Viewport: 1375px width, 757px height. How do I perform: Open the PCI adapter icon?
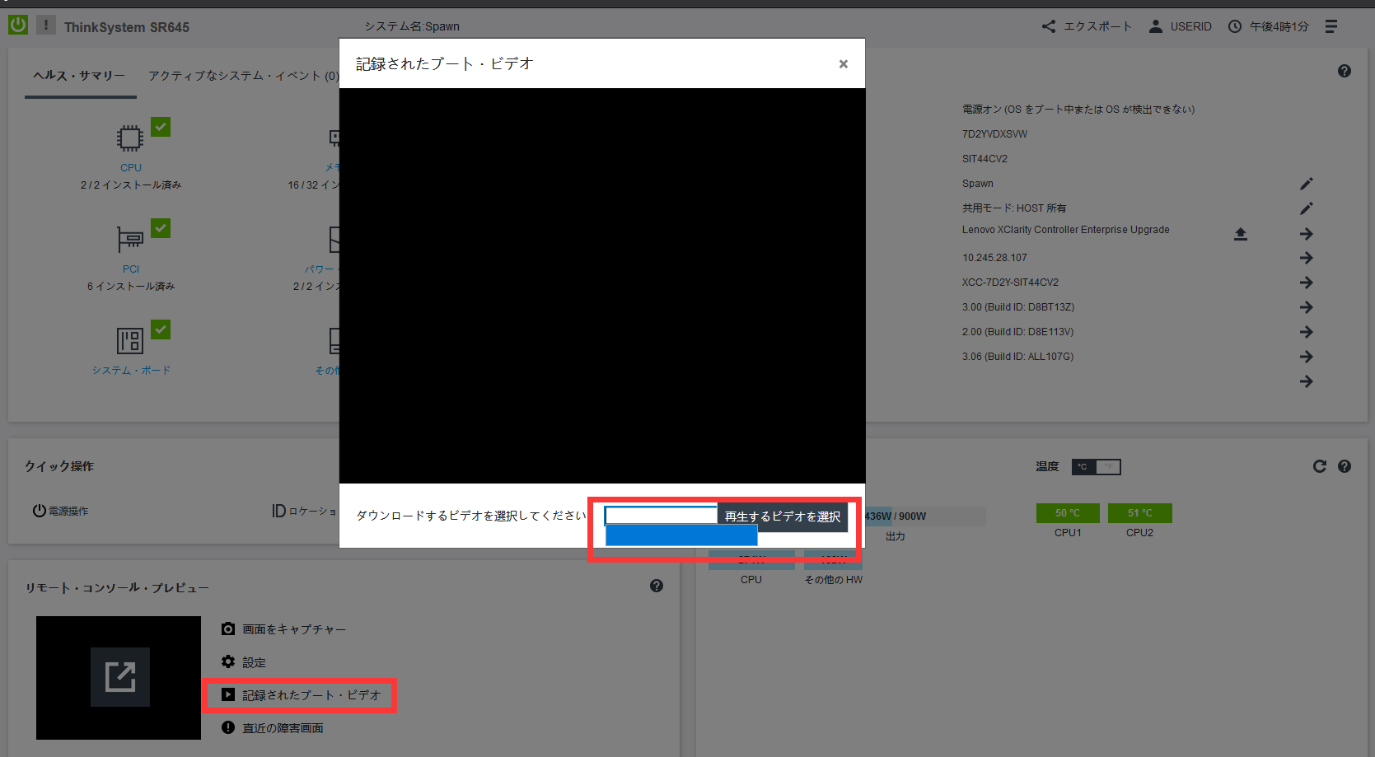tap(130, 240)
